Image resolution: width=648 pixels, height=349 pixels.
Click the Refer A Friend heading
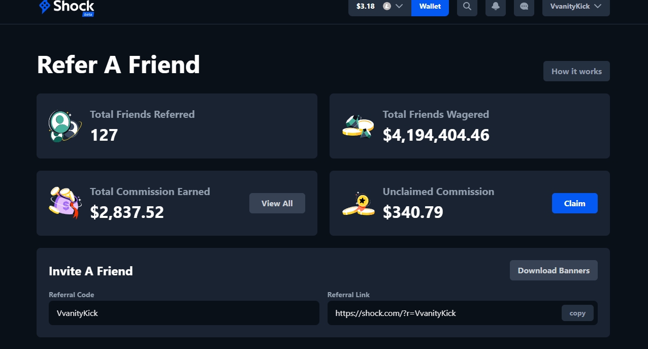pyautogui.click(x=118, y=65)
